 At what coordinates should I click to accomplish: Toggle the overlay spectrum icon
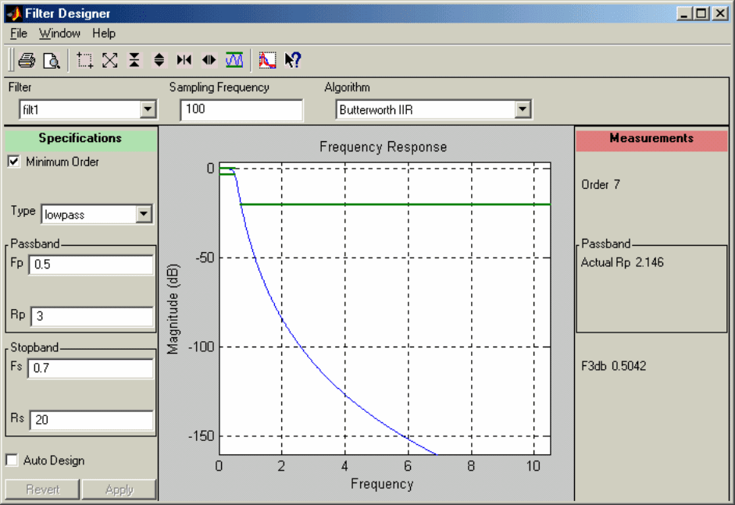268,60
